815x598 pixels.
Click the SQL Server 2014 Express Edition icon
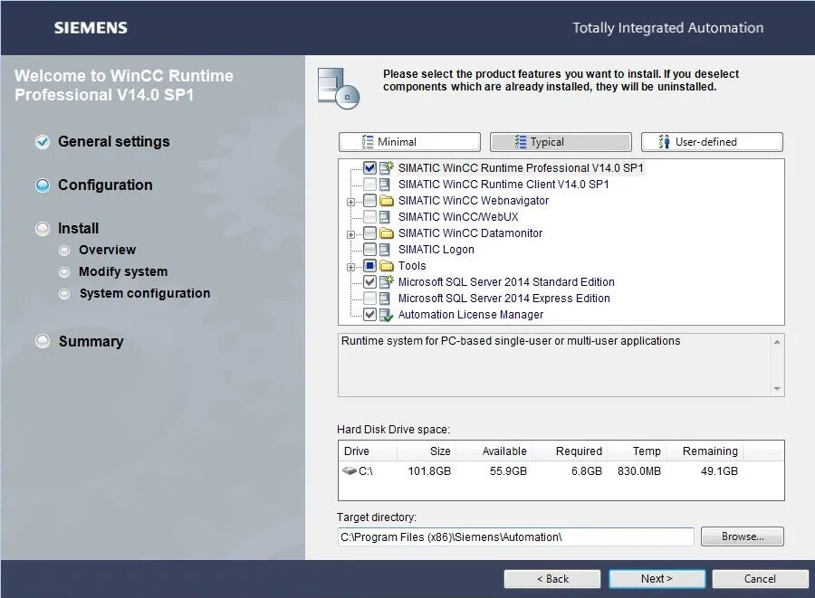click(385, 299)
